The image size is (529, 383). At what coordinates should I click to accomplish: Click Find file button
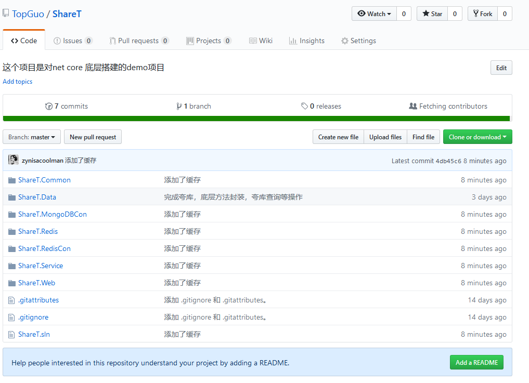423,137
